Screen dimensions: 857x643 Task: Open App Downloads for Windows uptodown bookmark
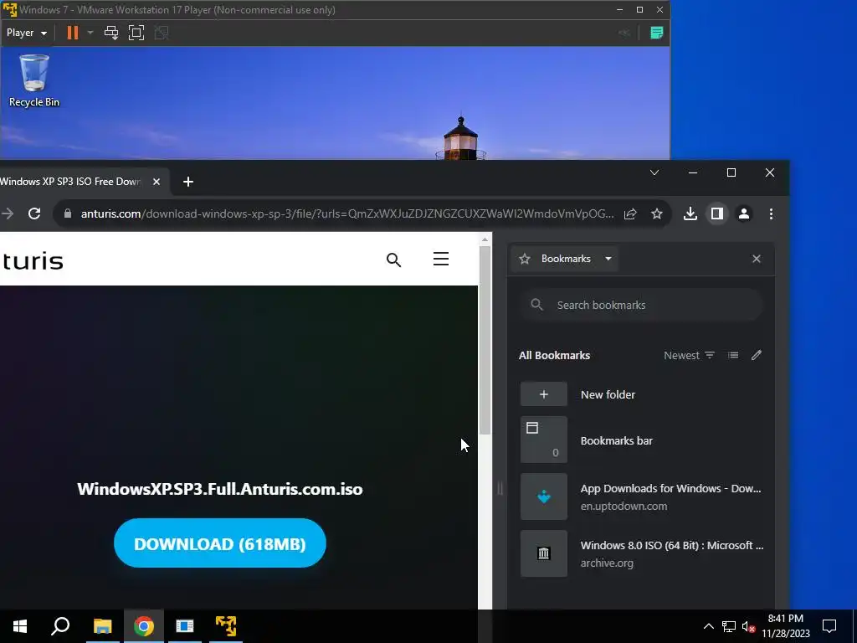tap(641, 497)
